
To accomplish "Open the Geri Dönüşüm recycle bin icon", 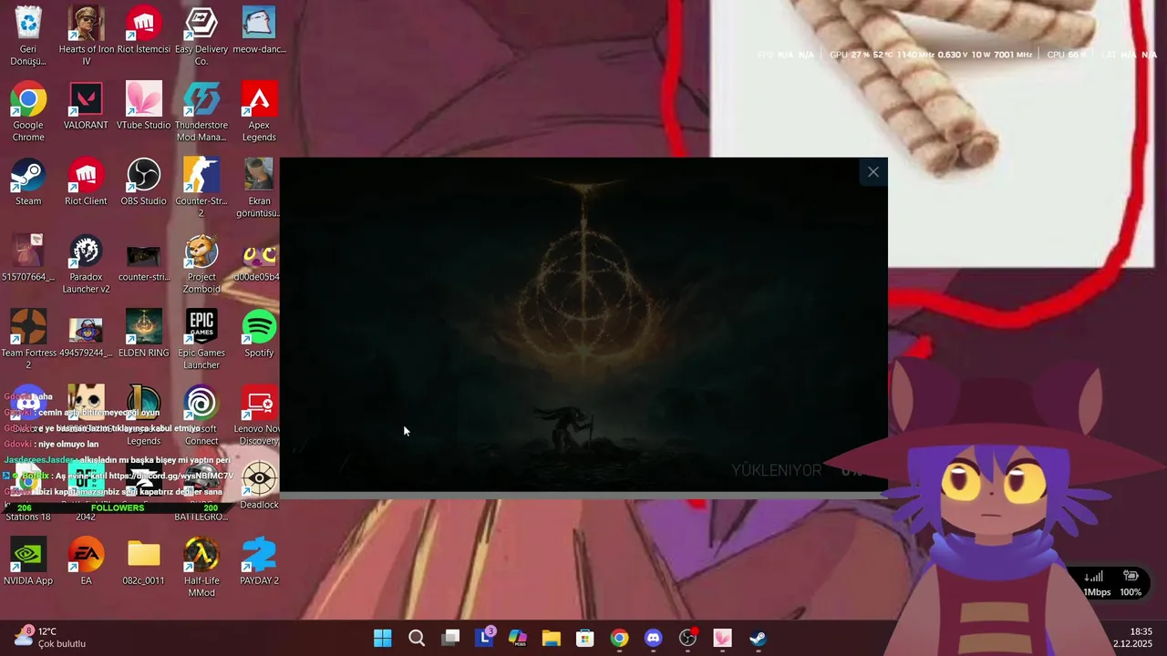I will tap(28, 36).
